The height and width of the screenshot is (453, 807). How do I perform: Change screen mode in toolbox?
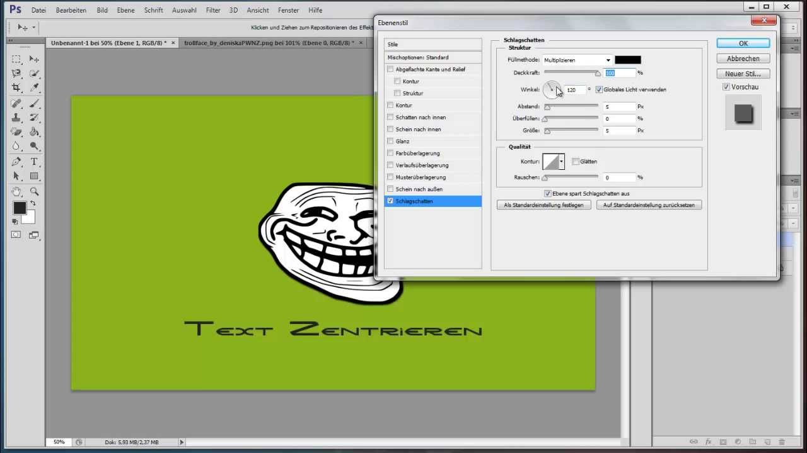click(34, 235)
